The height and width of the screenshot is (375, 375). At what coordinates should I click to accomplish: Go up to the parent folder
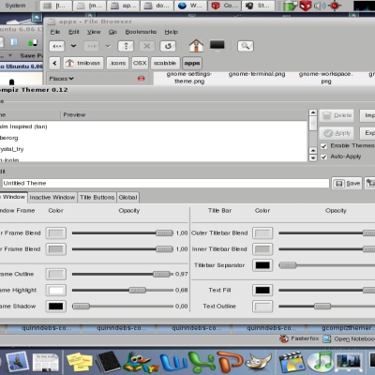(126, 46)
